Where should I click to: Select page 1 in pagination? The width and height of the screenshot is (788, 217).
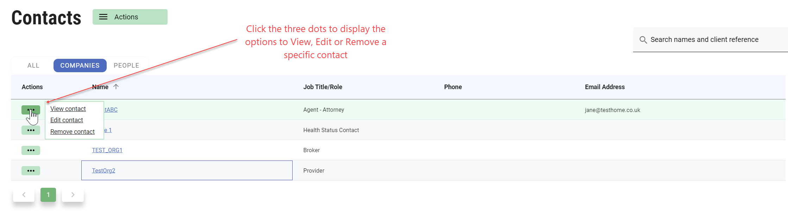tap(48, 195)
